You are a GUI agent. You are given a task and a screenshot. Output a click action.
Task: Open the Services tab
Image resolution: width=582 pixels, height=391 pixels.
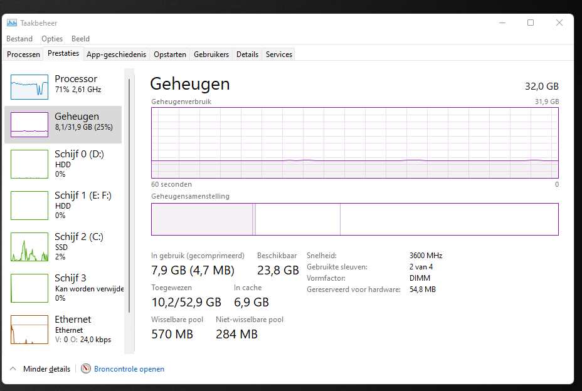(x=279, y=55)
